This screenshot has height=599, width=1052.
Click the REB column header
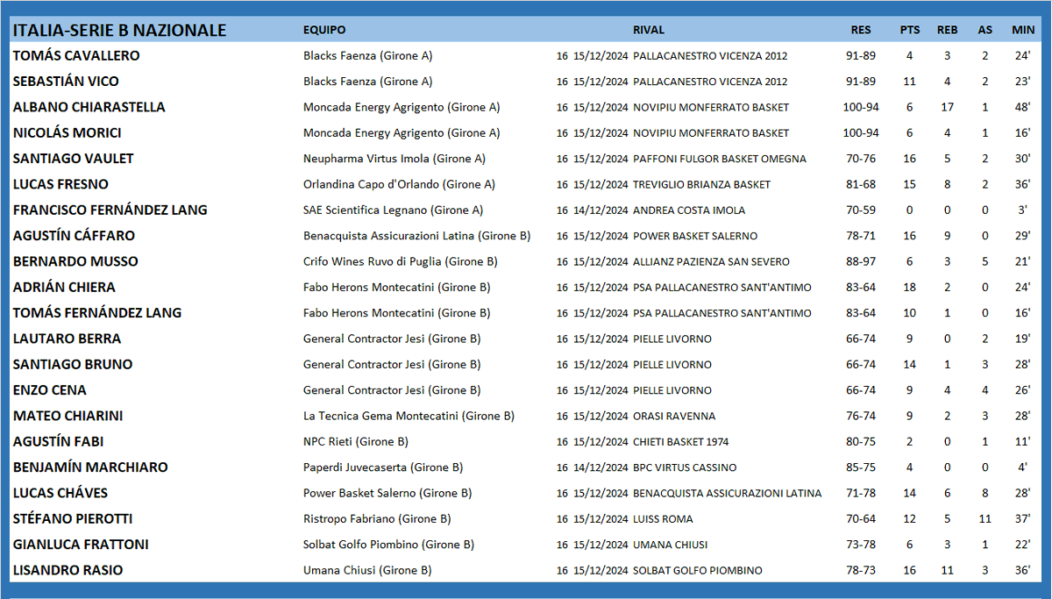coord(947,30)
